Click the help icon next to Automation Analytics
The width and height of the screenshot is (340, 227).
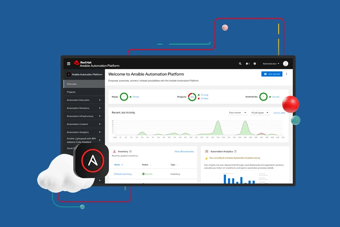point(235,151)
